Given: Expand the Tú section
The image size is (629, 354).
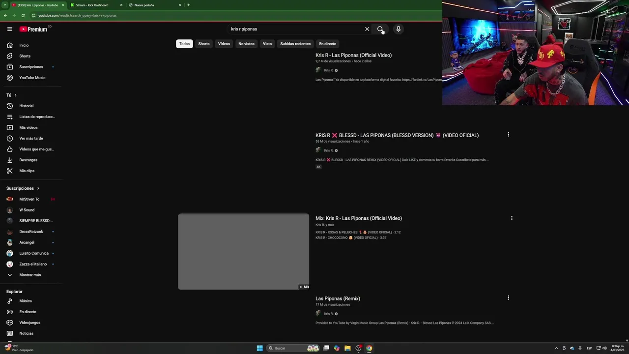Looking at the screenshot, I should [12, 95].
